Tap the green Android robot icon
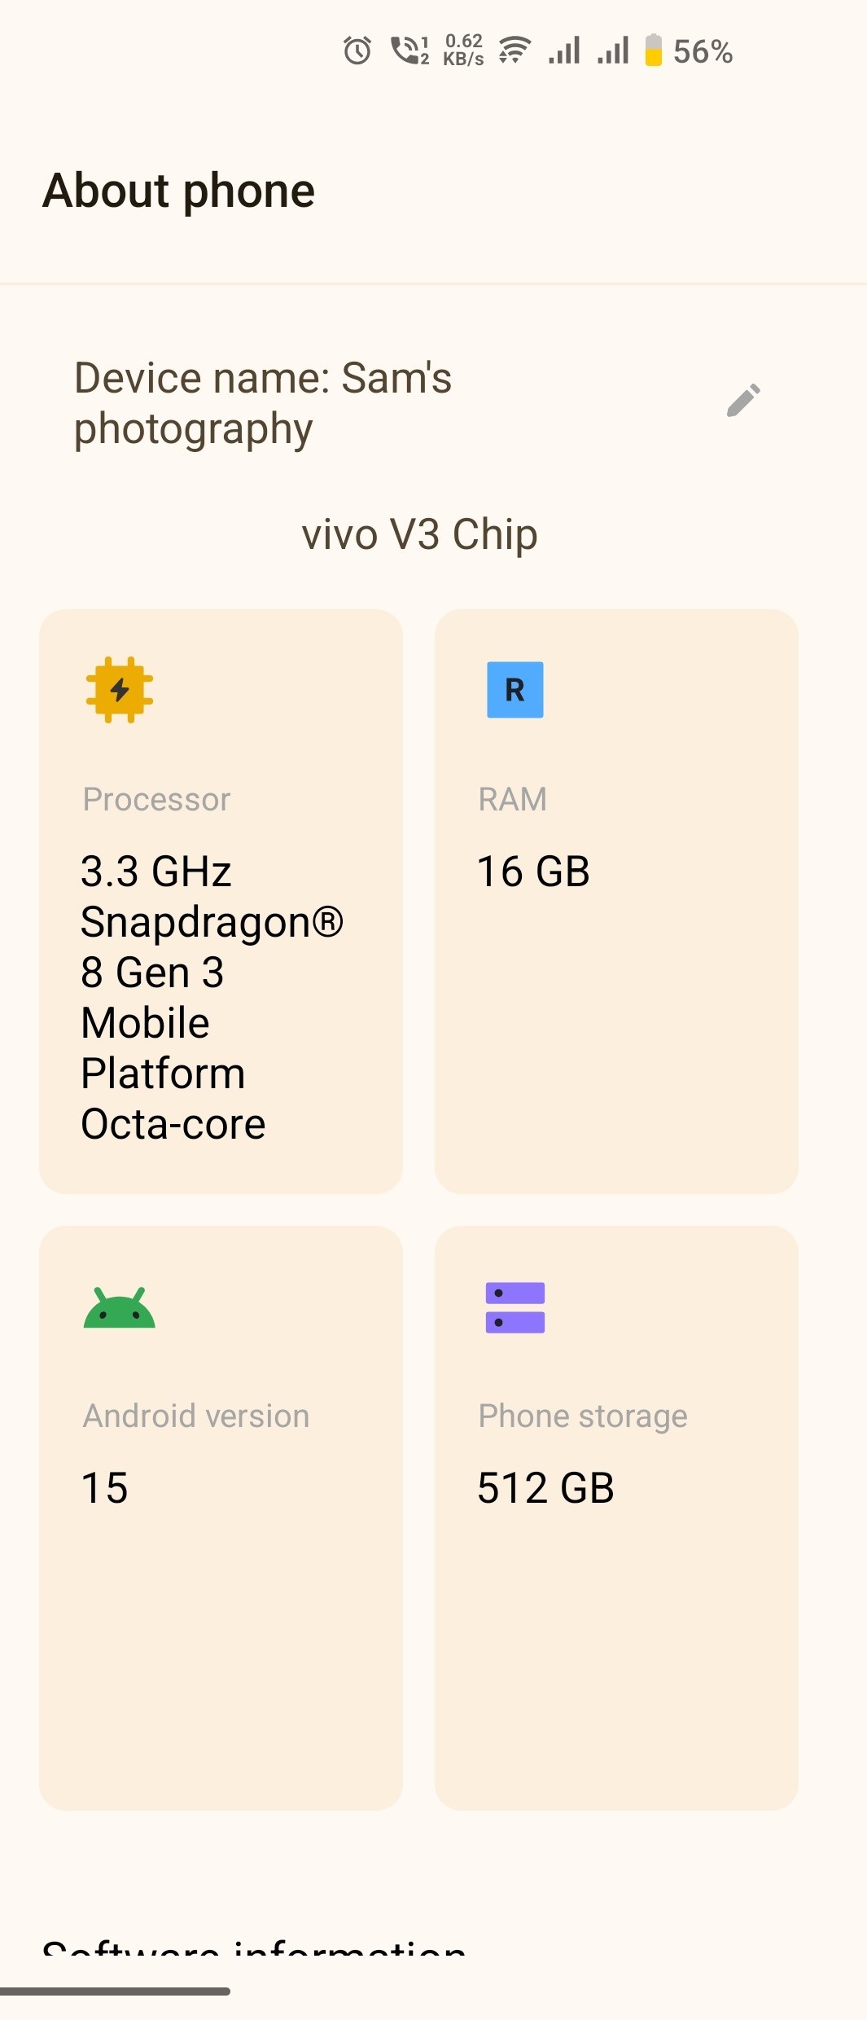This screenshot has width=867, height=2020. point(119,1307)
